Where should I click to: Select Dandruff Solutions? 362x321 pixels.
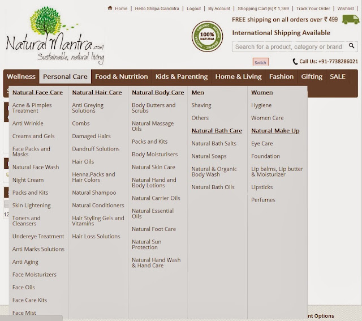(96, 149)
